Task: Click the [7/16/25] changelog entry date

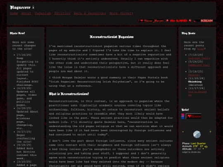Action: point(24,55)
